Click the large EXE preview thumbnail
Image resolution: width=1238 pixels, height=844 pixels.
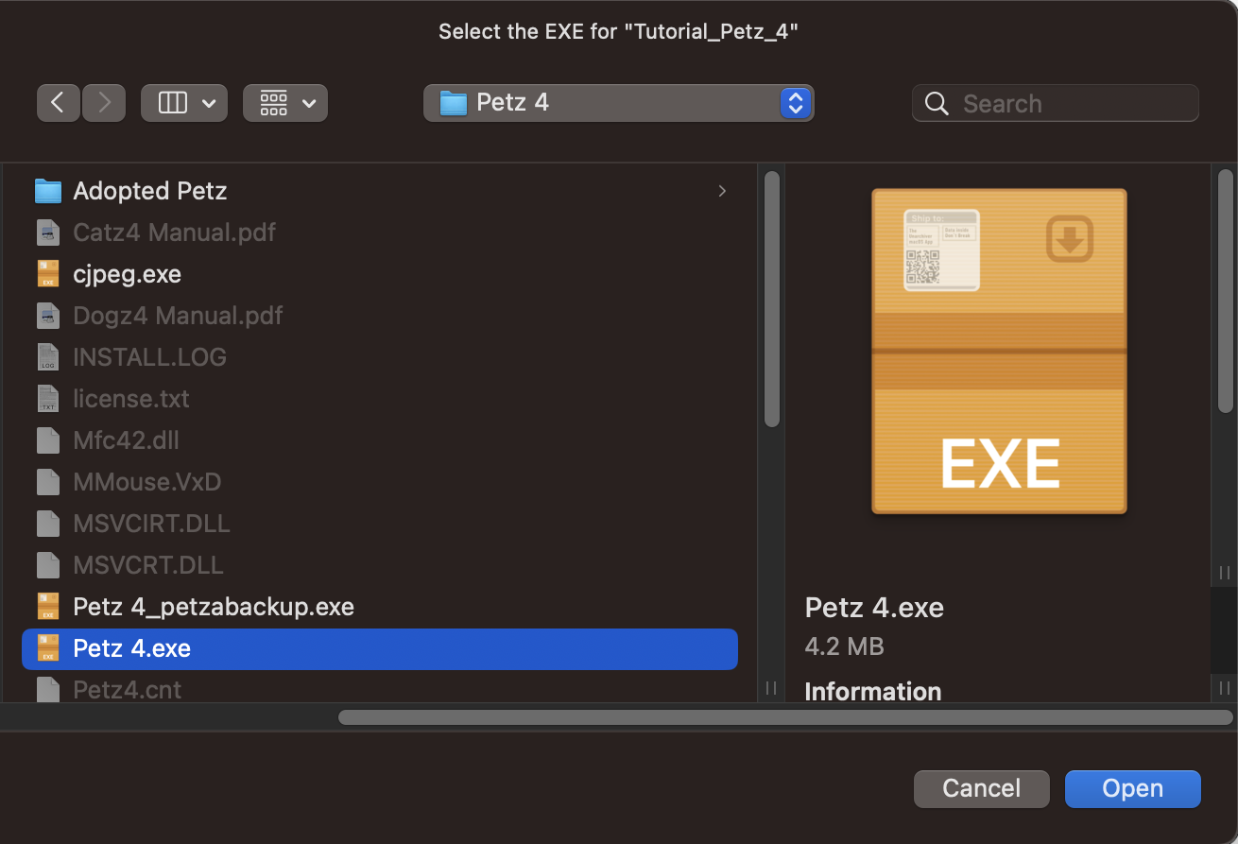coord(999,352)
